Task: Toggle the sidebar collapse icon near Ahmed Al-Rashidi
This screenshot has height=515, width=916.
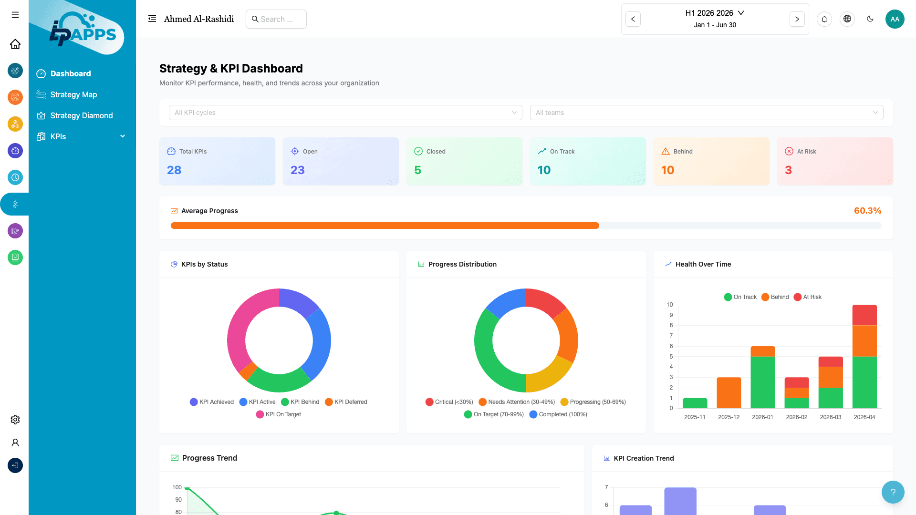Action: pos(152,19)
